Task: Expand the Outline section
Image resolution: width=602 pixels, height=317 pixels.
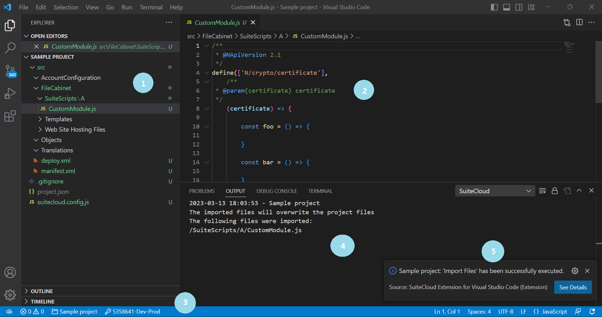Action: click(26, 291)
